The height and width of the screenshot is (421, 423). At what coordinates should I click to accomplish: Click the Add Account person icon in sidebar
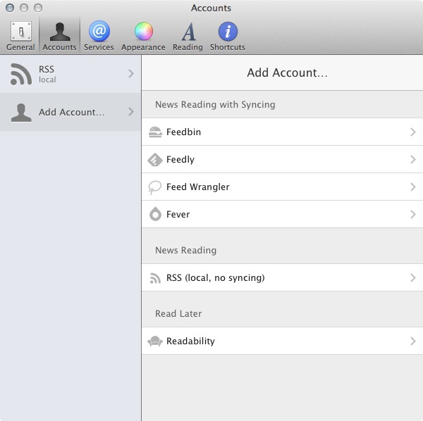point(21,113)
